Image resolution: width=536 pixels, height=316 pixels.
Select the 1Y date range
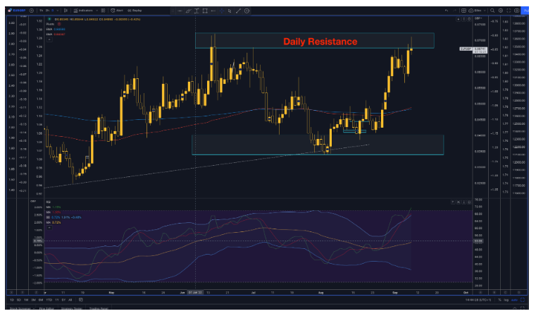[57, 300]
